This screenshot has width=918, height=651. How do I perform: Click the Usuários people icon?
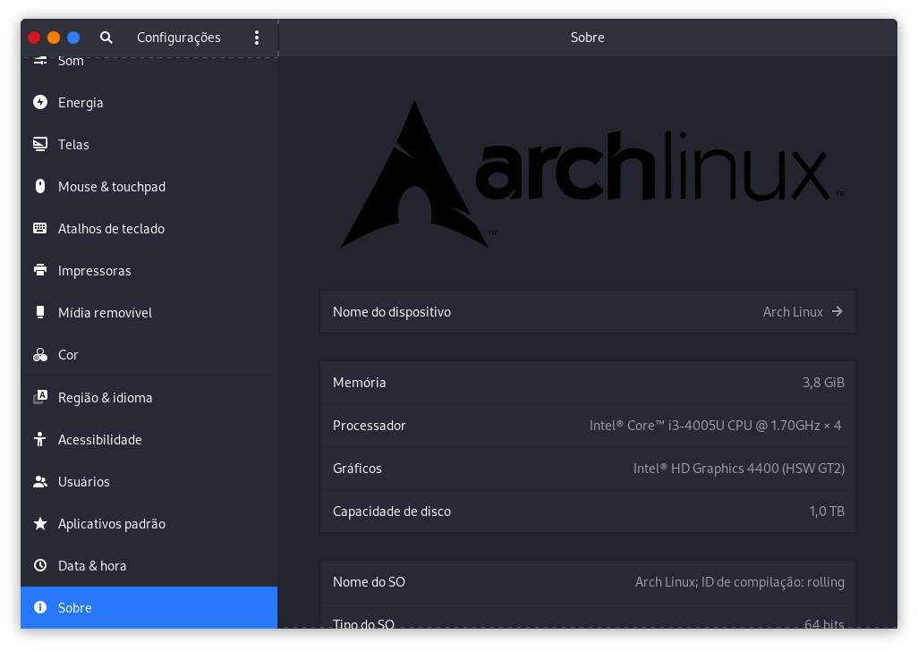[39, 481]
